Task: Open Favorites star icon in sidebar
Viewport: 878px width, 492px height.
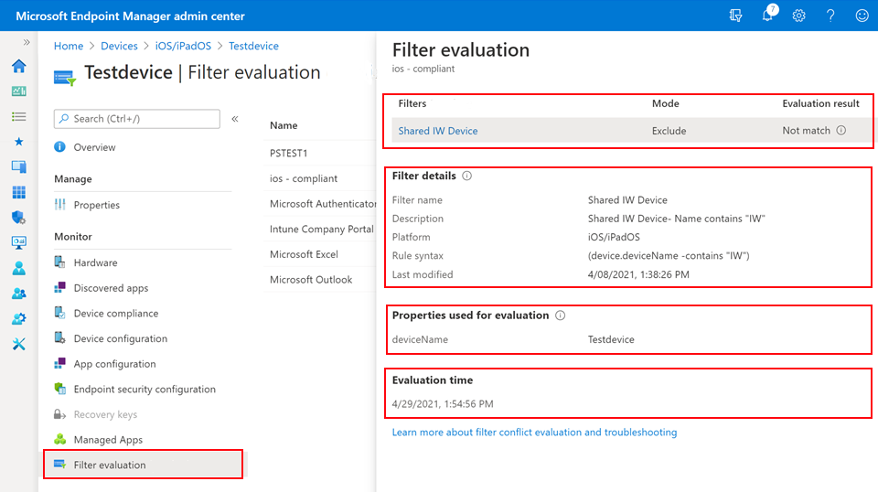Action: (18, 142)
